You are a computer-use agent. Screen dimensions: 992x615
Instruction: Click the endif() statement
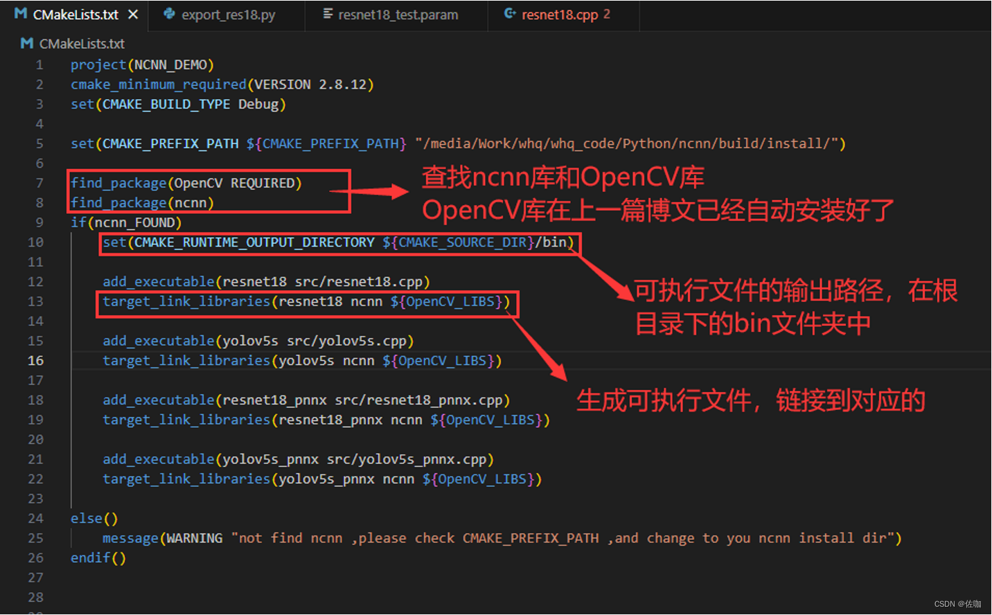pyautogui.click(x=98, y=558)
